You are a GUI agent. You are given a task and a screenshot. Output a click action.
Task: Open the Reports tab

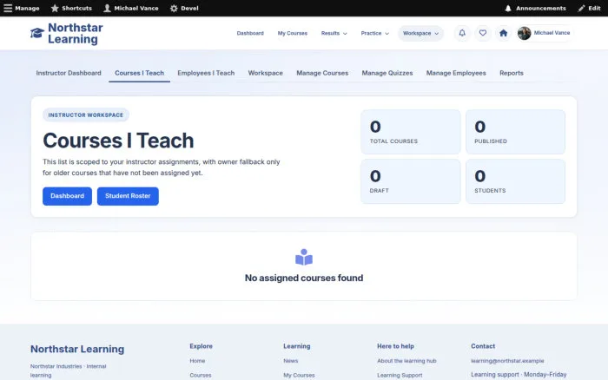pyautogui.click(x=511, y=73)
